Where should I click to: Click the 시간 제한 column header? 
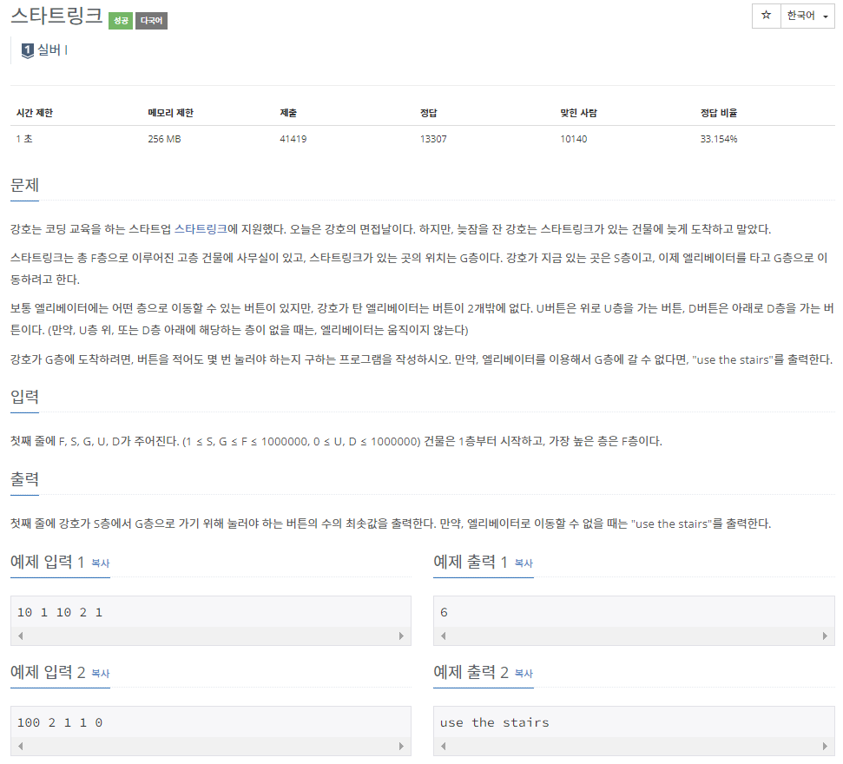coord(35,113)
